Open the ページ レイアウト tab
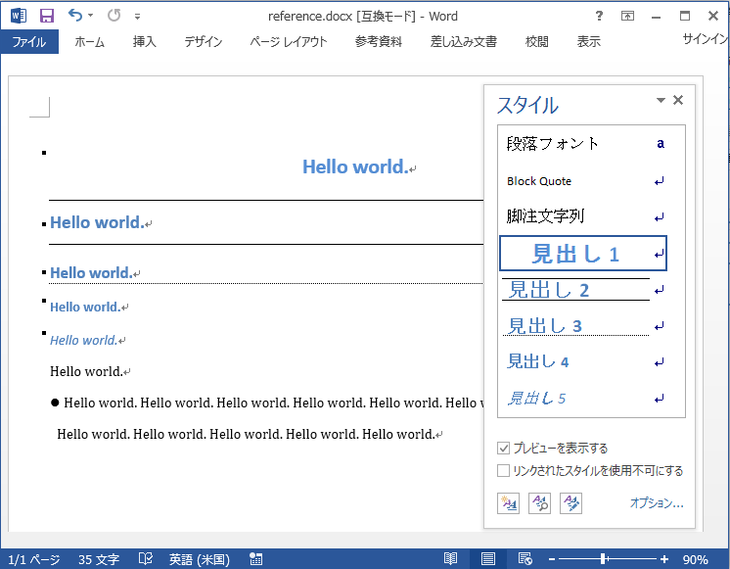The height and width of the screenshot is (569, 730). pyautogui.click(x=289, y=42)
